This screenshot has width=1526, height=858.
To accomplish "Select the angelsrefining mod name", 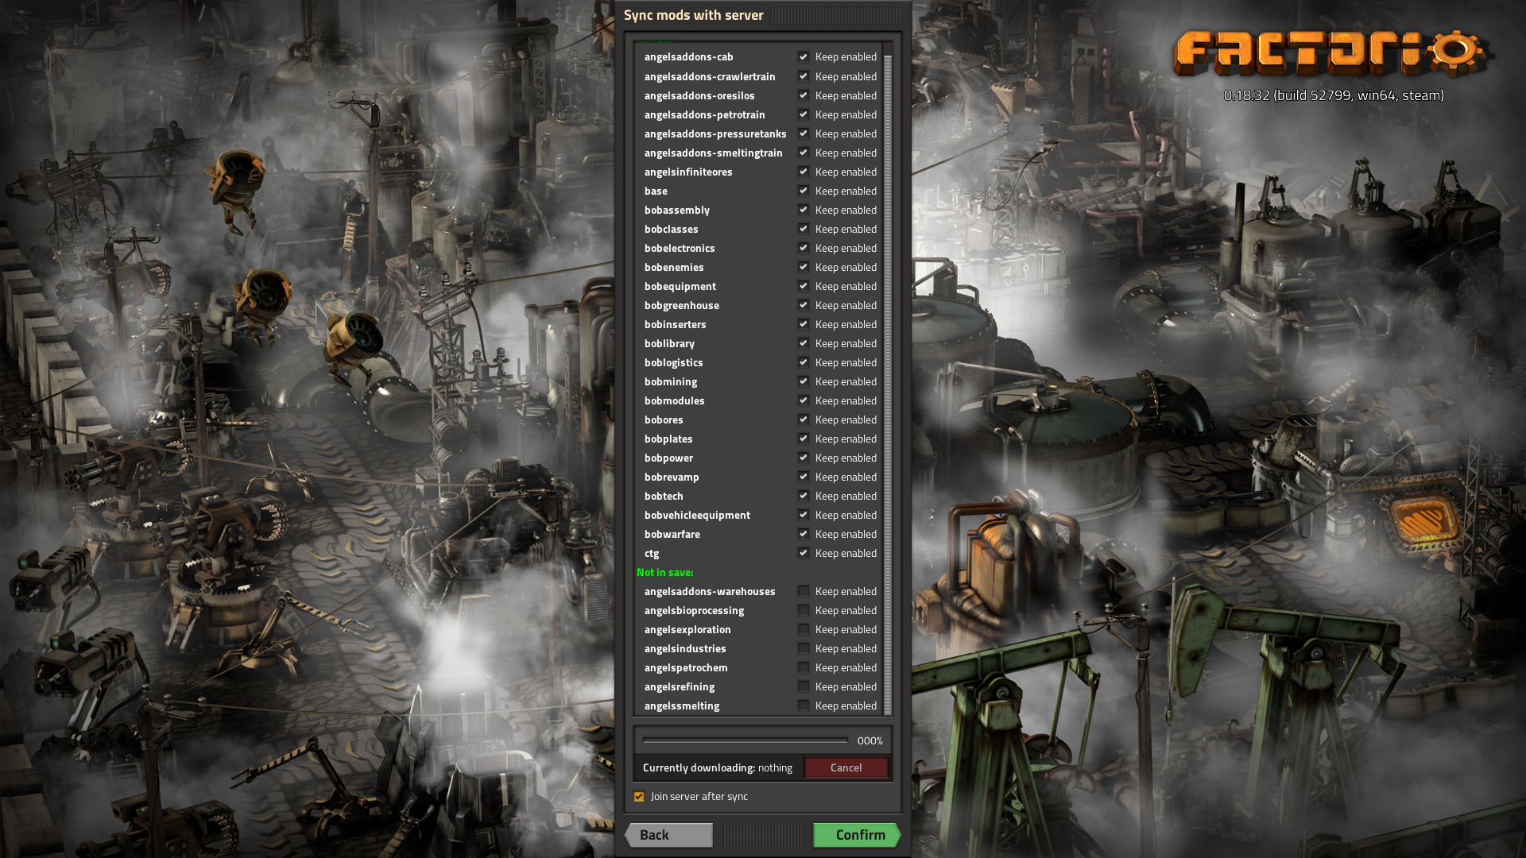I will click(680, 687).
